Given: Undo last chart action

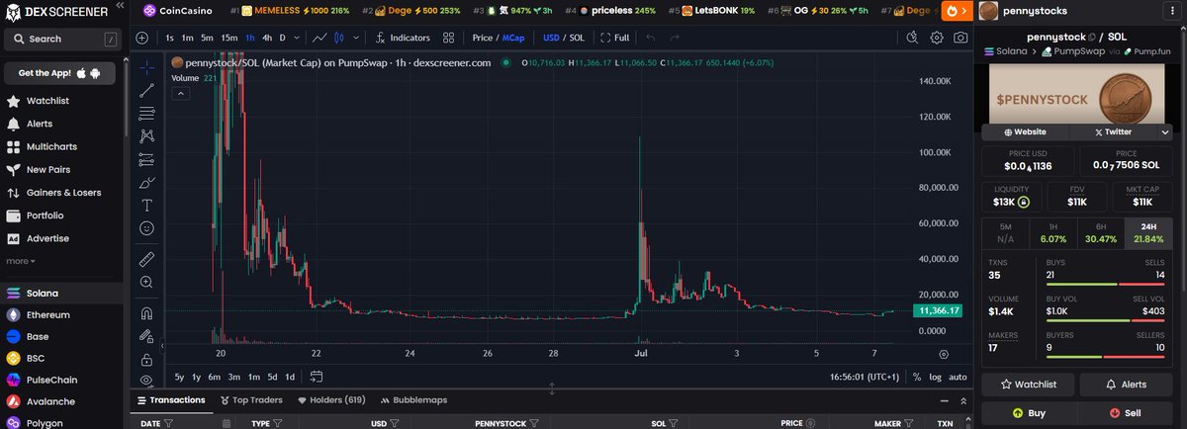Looking at the screenshot, I should 650,38.
